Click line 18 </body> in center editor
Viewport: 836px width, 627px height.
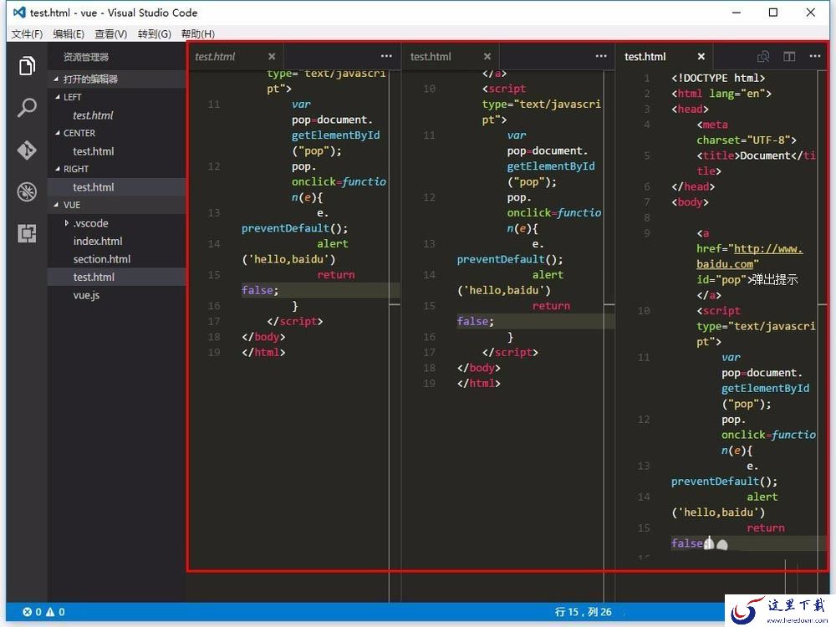pos(479,368)
